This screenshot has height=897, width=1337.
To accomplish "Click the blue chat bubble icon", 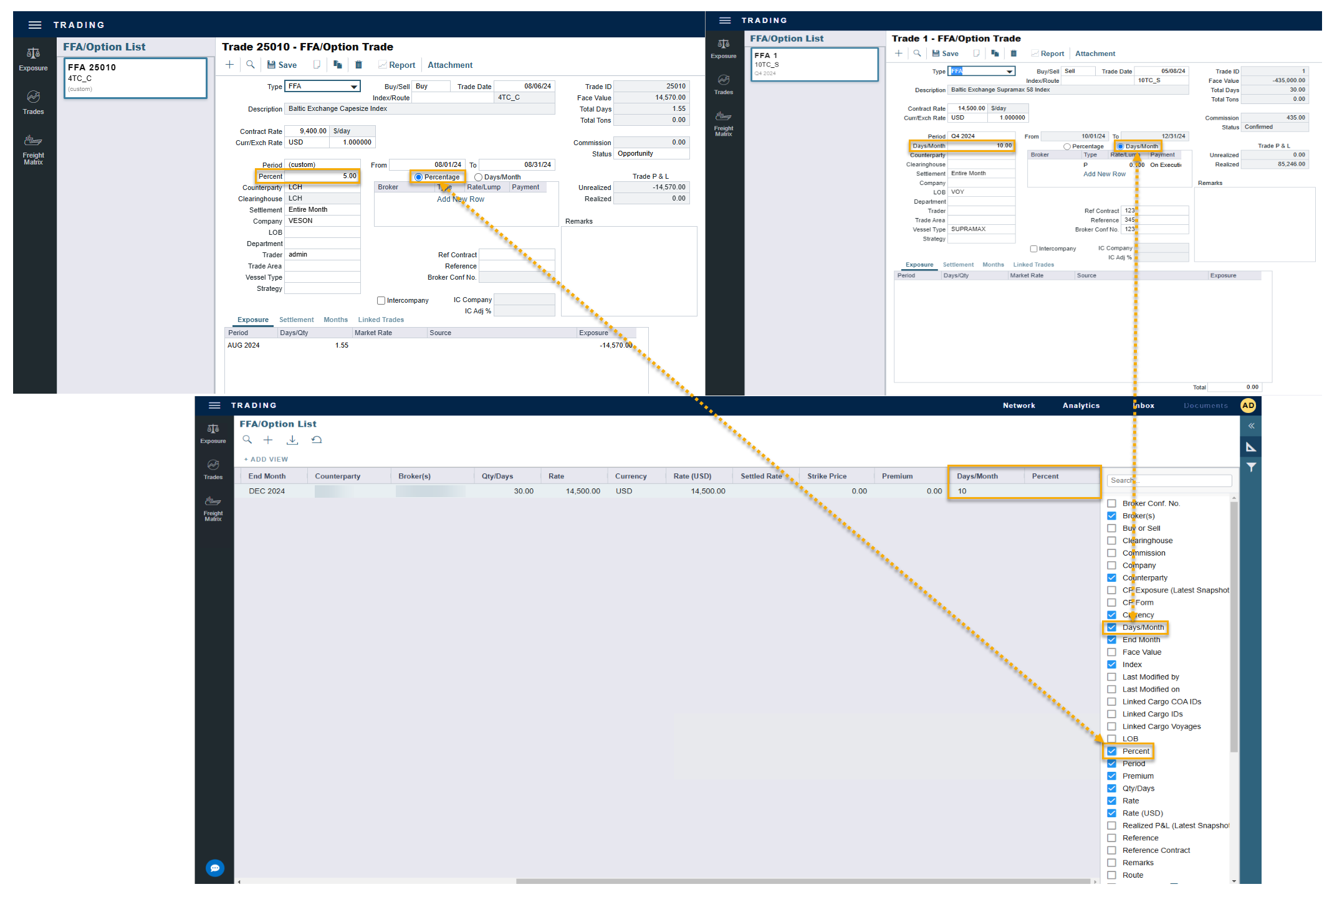I will tap(215, 868).
